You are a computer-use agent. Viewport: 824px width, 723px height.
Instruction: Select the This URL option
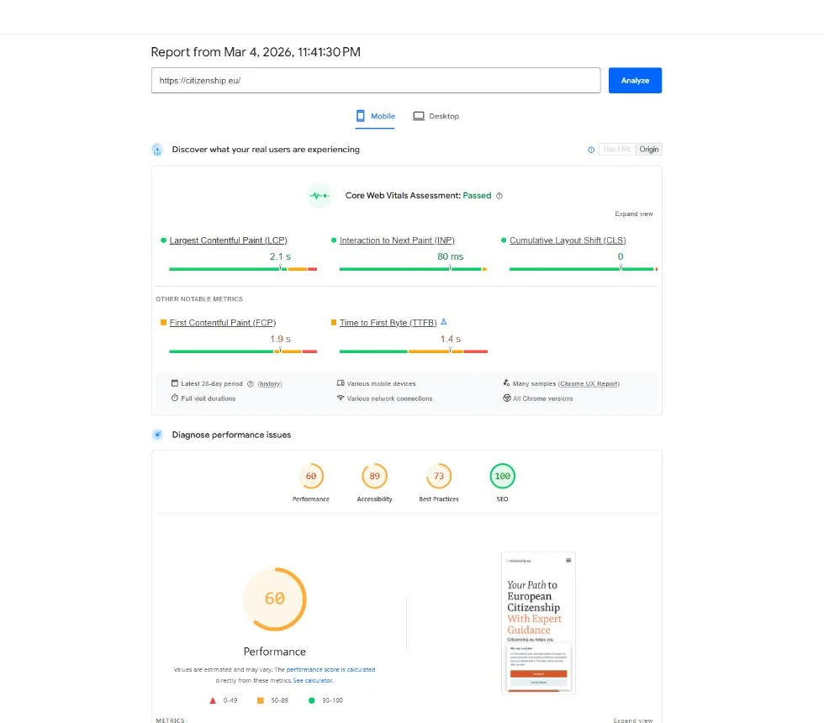(617, 149)
